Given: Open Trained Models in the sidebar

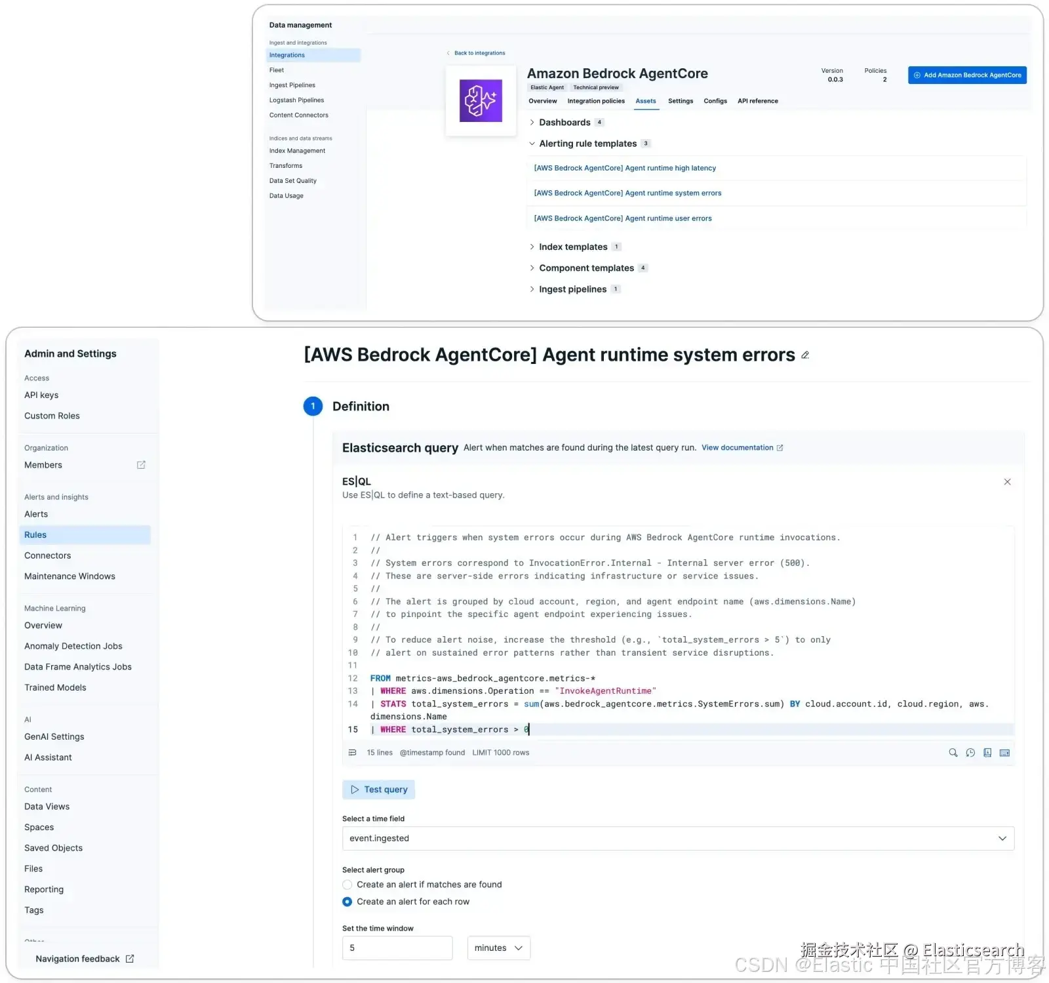Looking at the screenshot, I should pyautogui.click(x=55, y=688).
